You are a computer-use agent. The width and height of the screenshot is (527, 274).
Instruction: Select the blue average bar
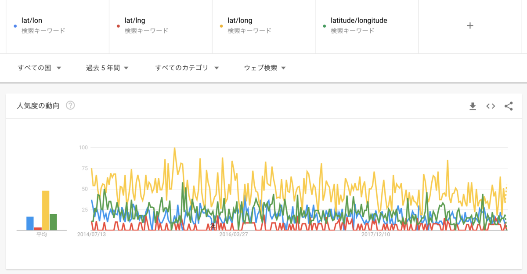coord(30,224)
